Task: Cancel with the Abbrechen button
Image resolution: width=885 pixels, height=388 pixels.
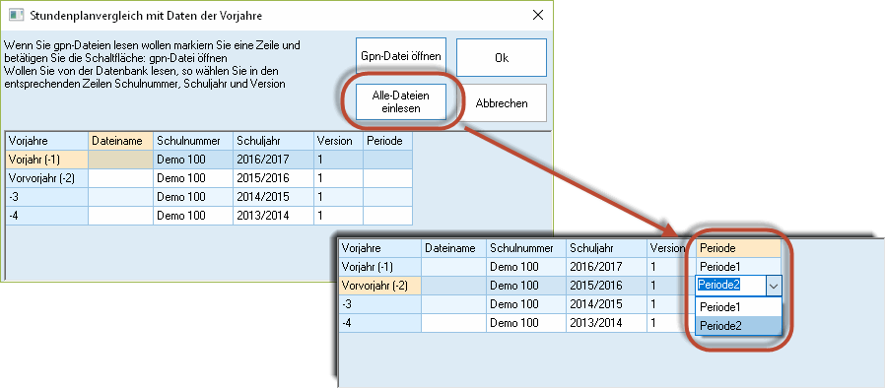Action: coord(502,103)
